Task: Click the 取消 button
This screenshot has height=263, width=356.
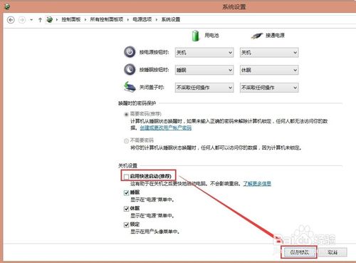Action: 333,252
